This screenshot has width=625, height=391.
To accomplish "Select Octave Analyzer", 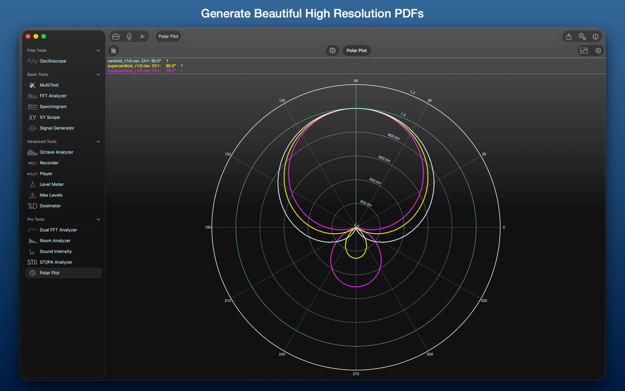I will point(63,152).
